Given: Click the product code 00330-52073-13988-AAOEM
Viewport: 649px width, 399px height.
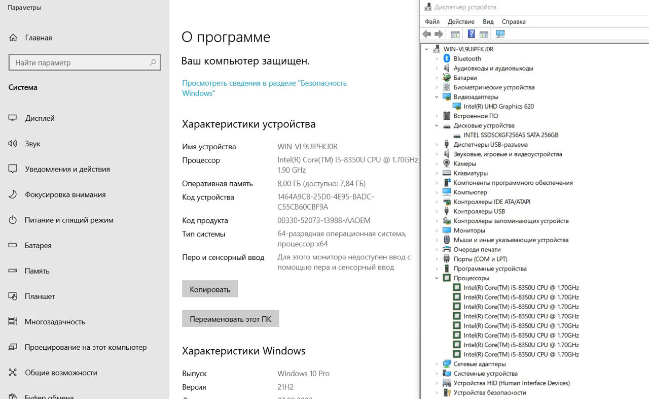Looking at the screenshot, I should tap(324, 220).
